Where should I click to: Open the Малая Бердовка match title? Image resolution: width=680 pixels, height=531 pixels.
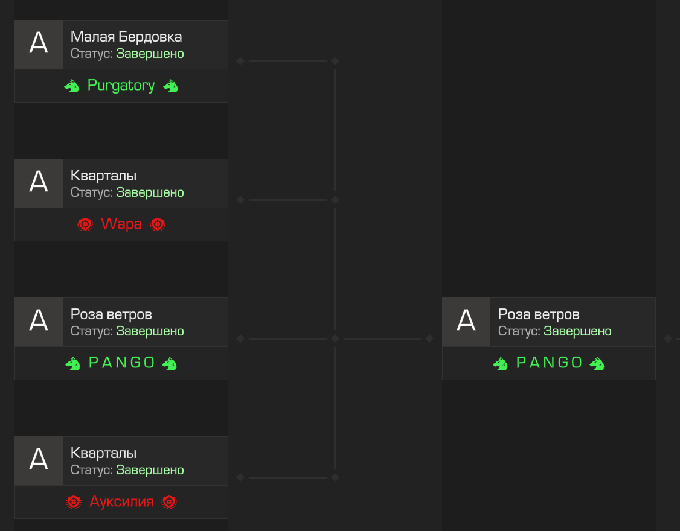pos(126,37)
